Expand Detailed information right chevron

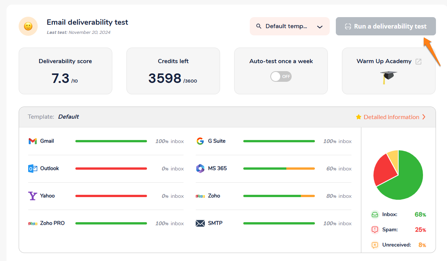[424, 117]
